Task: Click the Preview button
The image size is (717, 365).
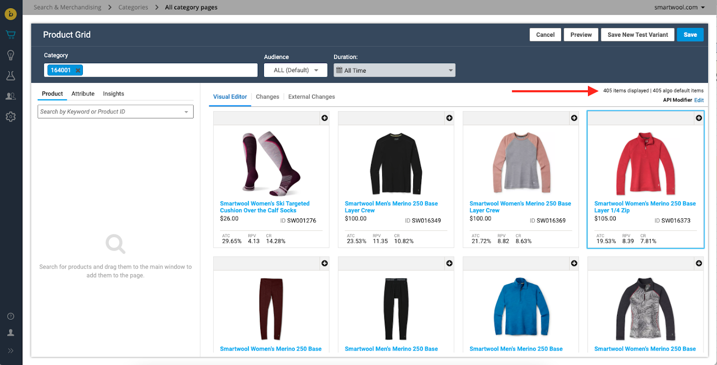Action: (581, 35)
